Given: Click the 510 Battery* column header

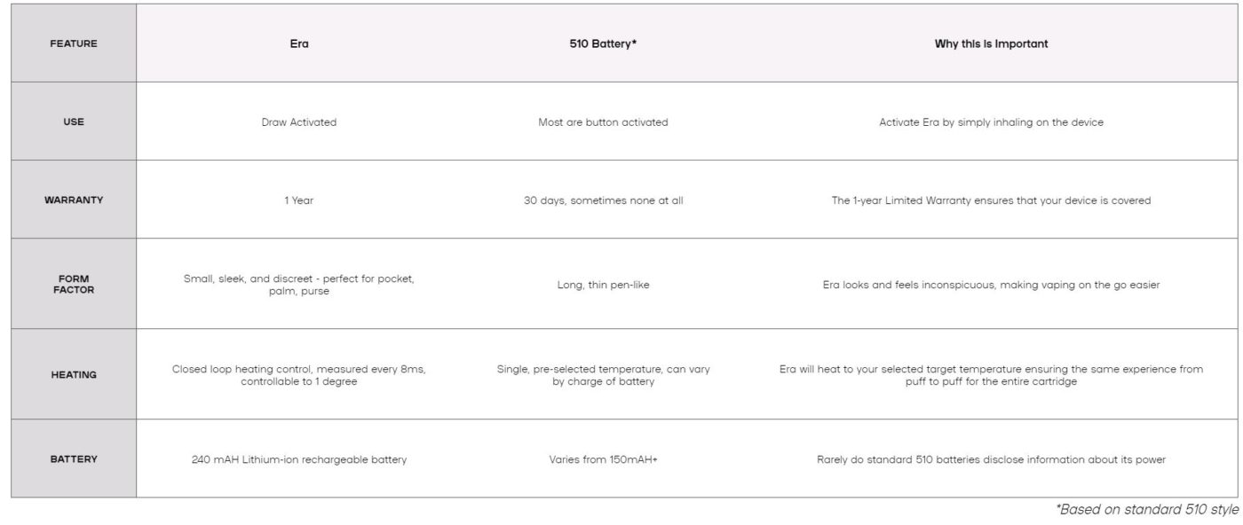Looking at the screenshot, I should click(x=603, y=43).
